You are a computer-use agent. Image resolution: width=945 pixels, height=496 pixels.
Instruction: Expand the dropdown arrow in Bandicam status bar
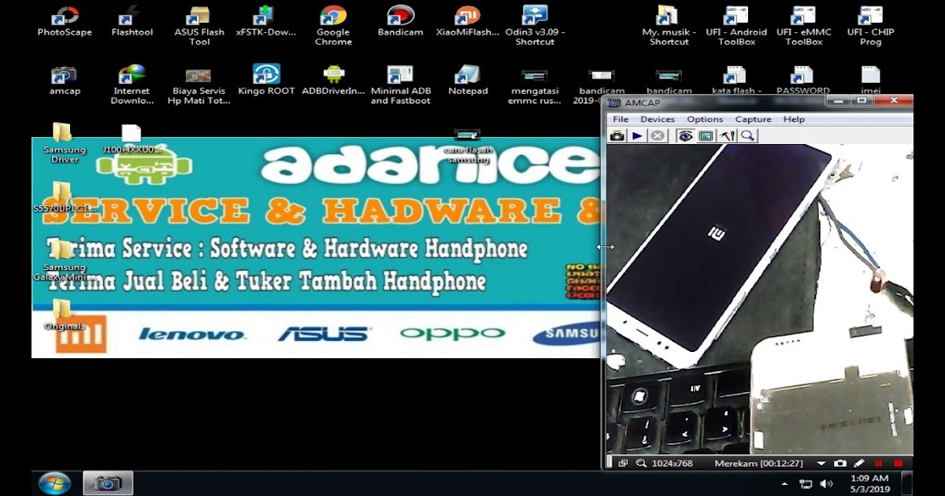point(821,464)
